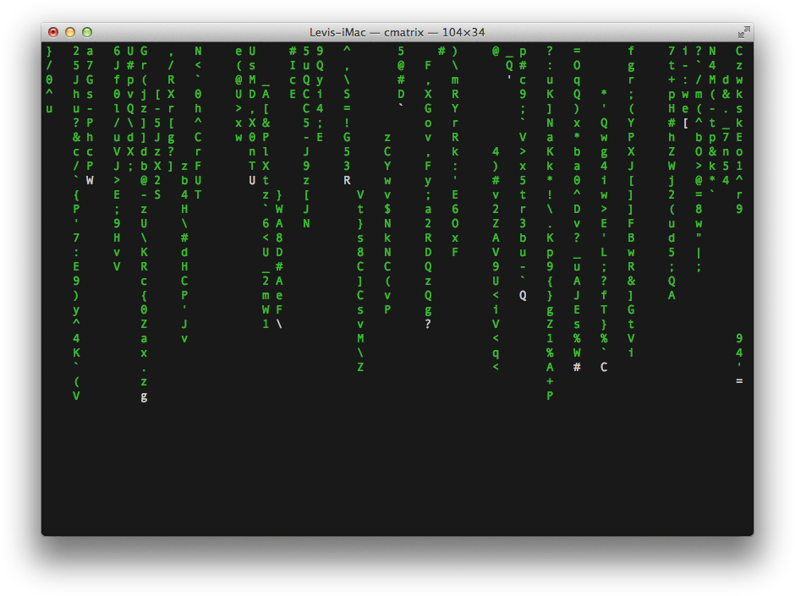The width and height of the screenshot is (795, 596).
Task: Click the green zoom window button
Action: tap(87, 32)
